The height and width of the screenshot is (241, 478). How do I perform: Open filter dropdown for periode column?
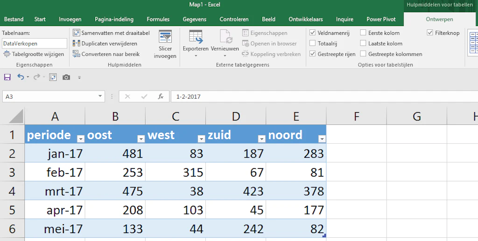(x=80, y=139)
